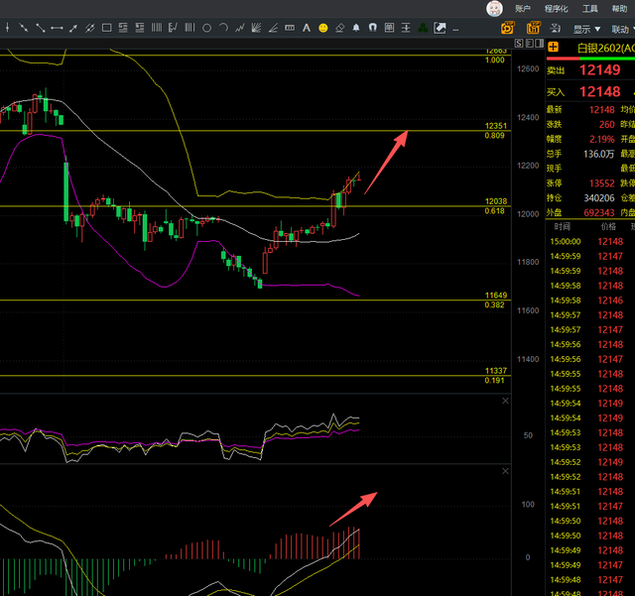Expand the 联动 dropdown
Image resolution: width=635 pixels, height=596 pixels.
[x=623, y=29]
